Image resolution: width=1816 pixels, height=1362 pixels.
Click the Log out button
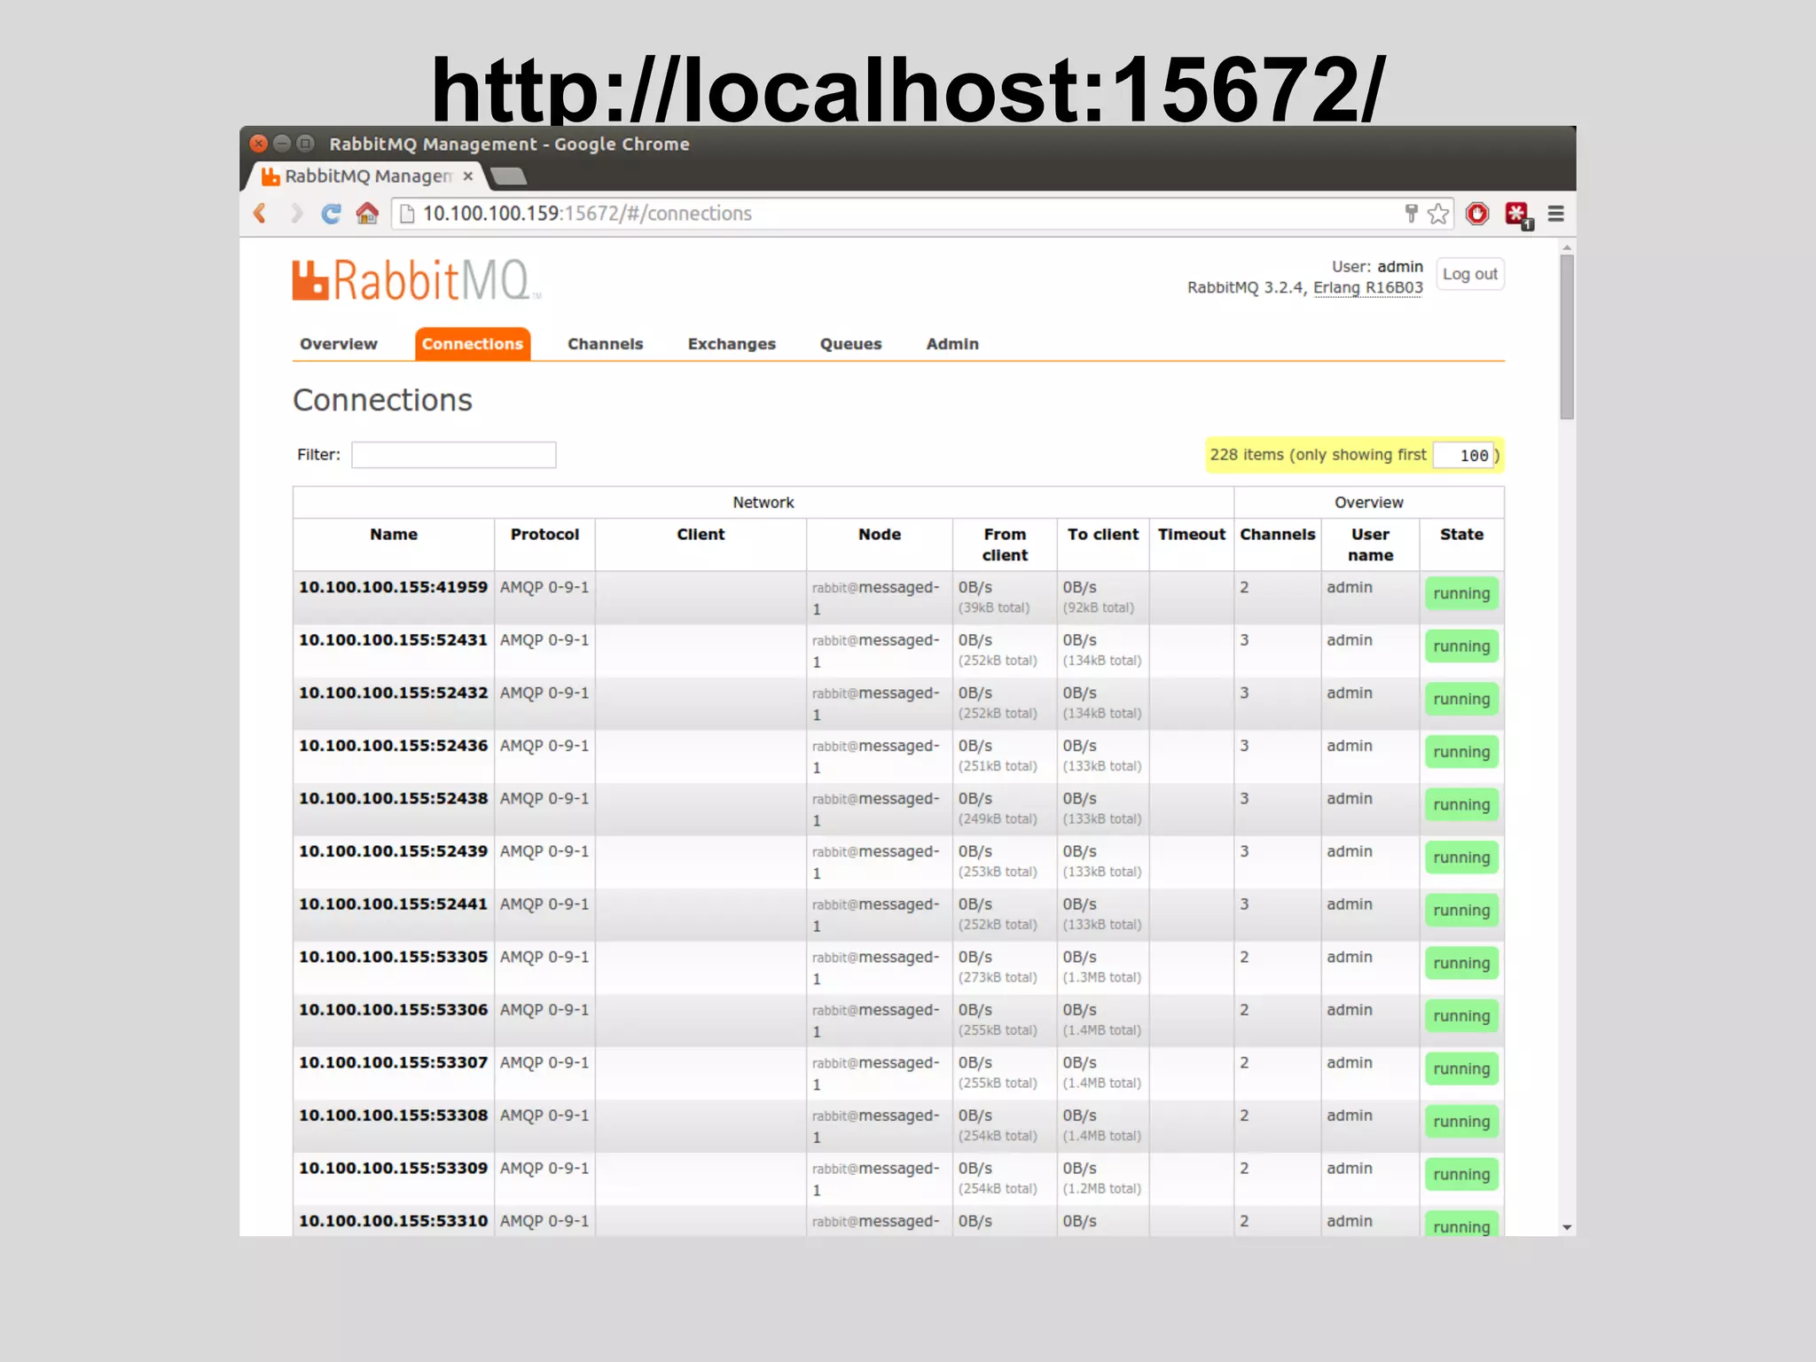[1470, 274]
